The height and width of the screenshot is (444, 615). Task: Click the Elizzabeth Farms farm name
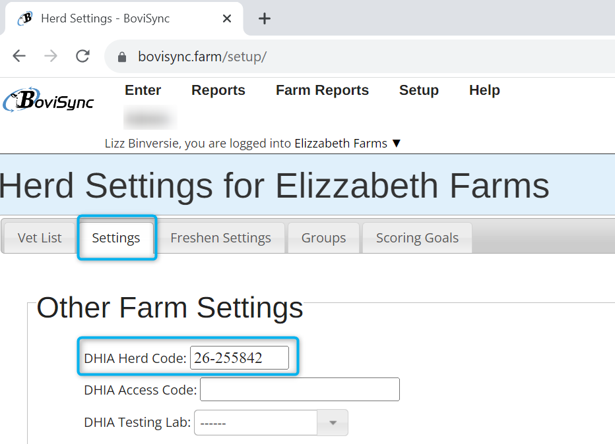tap(341, 144)
